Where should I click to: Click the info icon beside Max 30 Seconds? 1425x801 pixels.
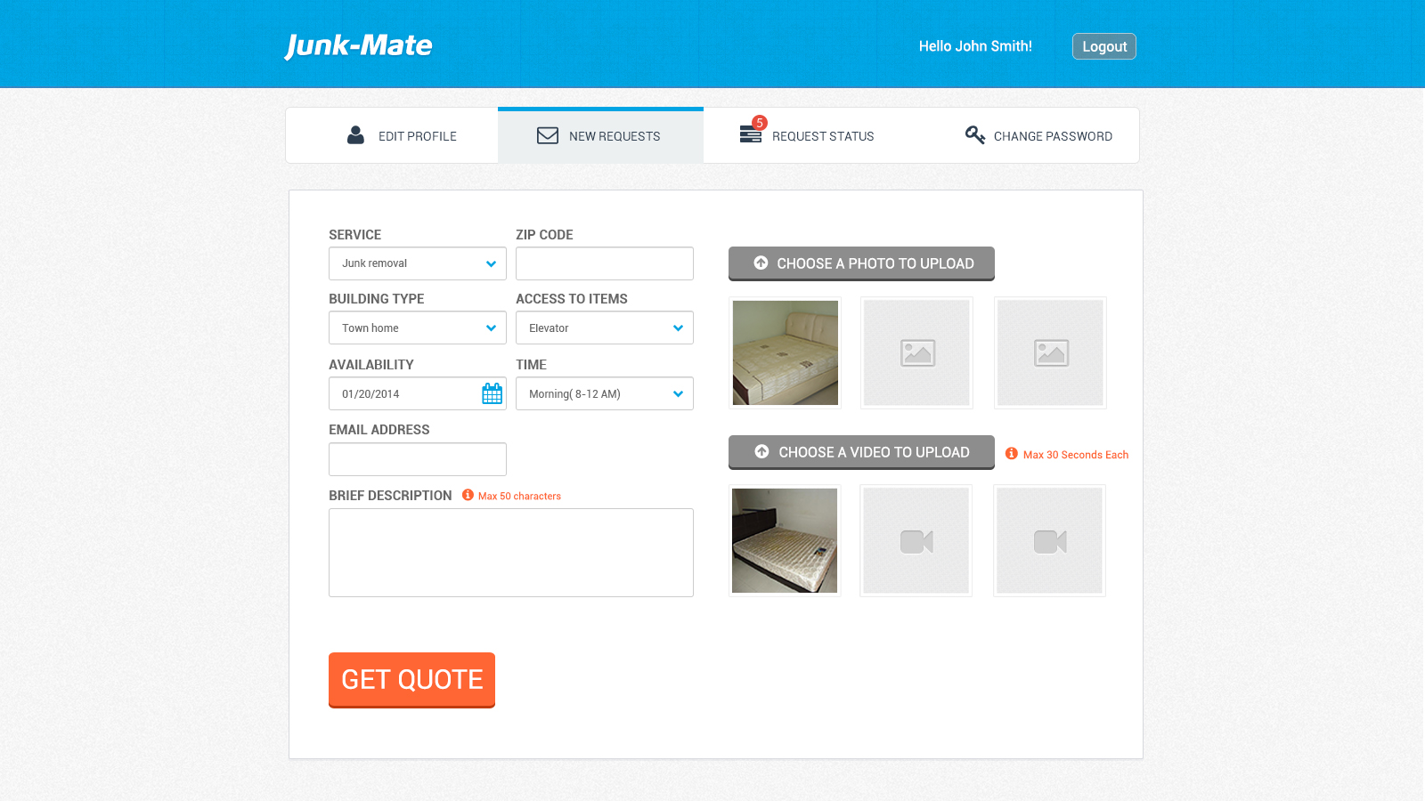click(1012, 454)
